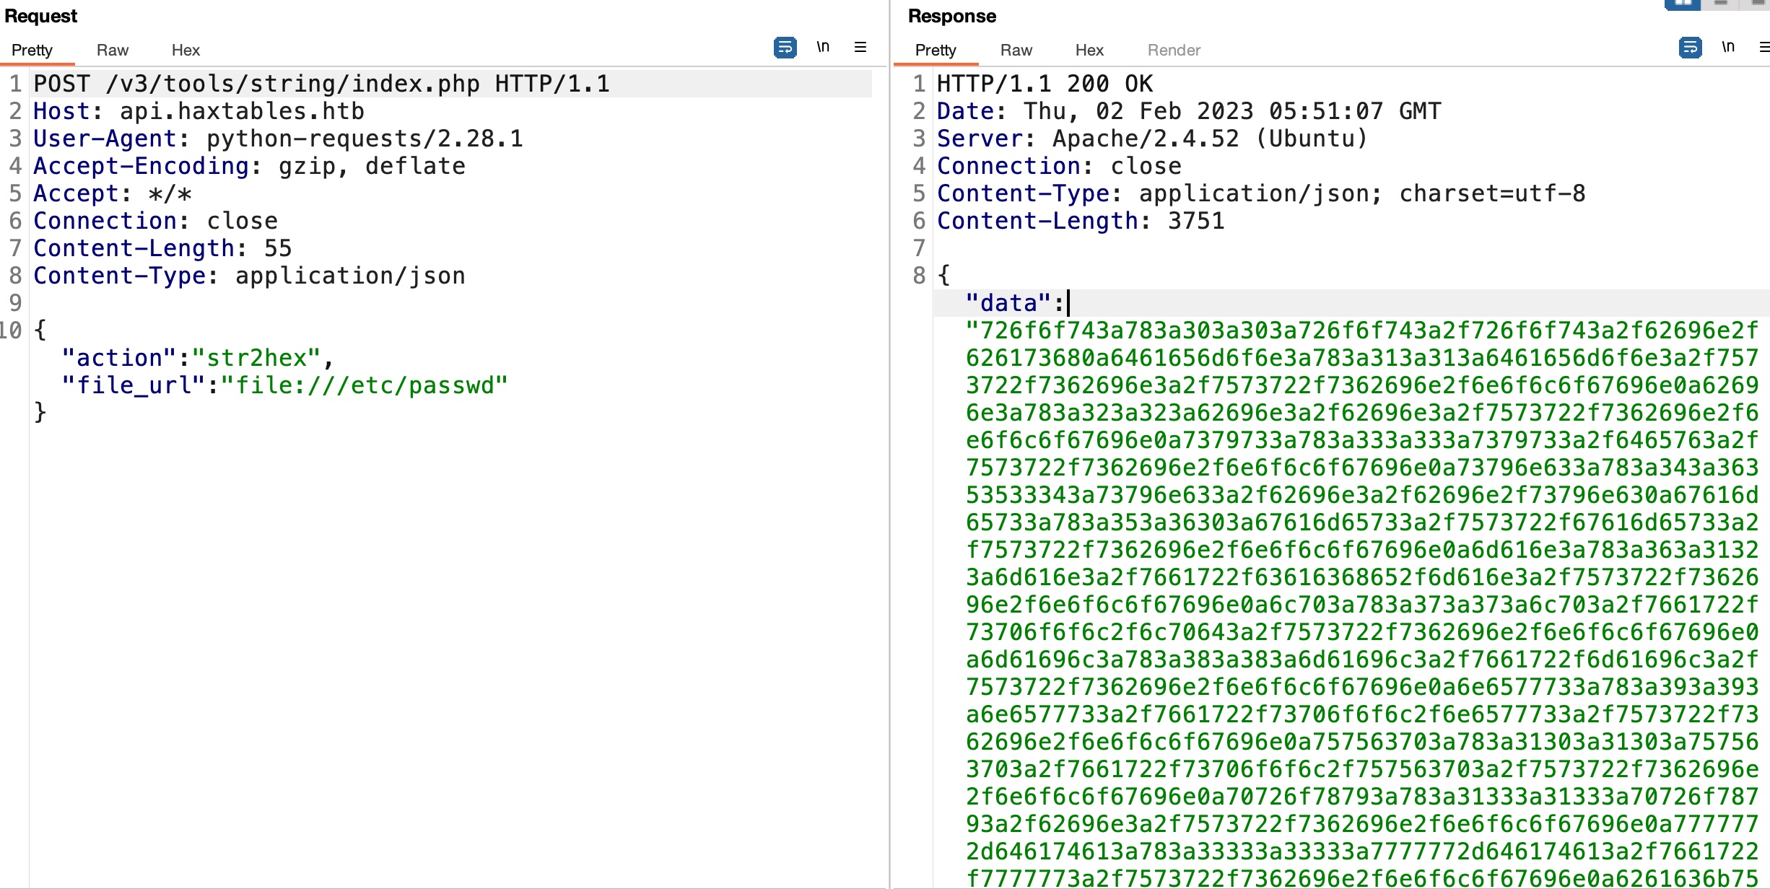The width and height of the screenshot is (1770, 889).
Task: Toggle word wrap in Response panel
Action: click(x=1690, y=48)
